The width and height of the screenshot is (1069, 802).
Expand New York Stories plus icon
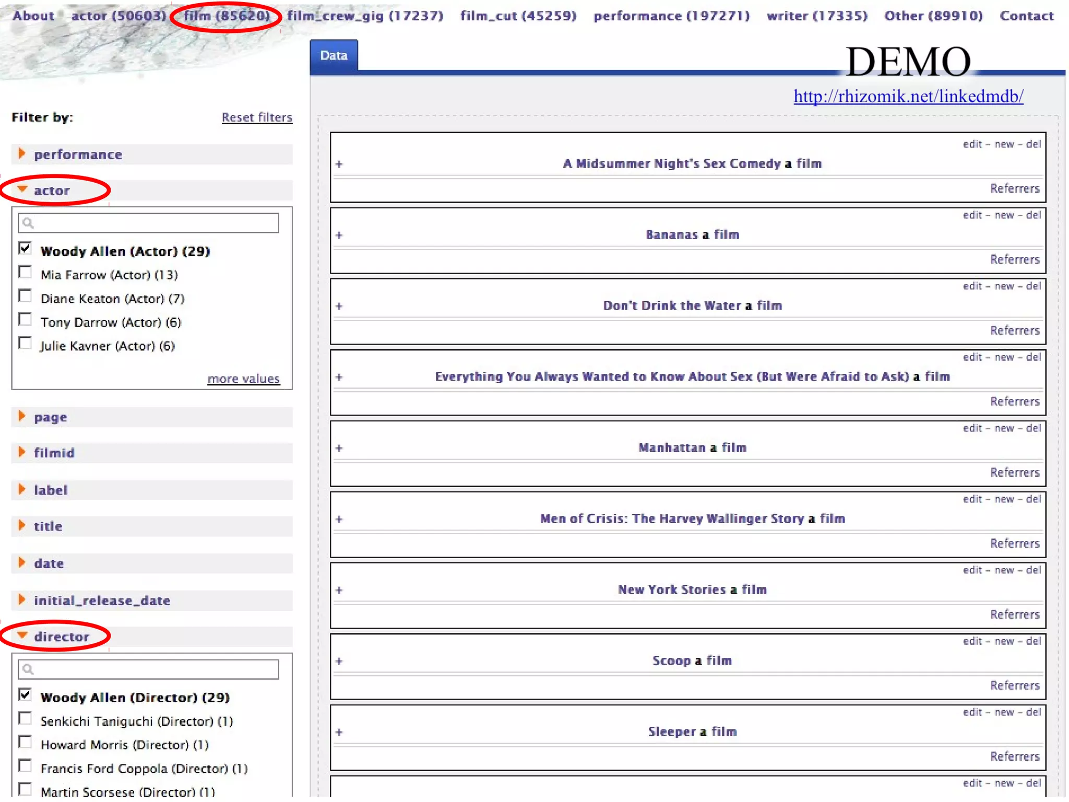pos(339,591)
